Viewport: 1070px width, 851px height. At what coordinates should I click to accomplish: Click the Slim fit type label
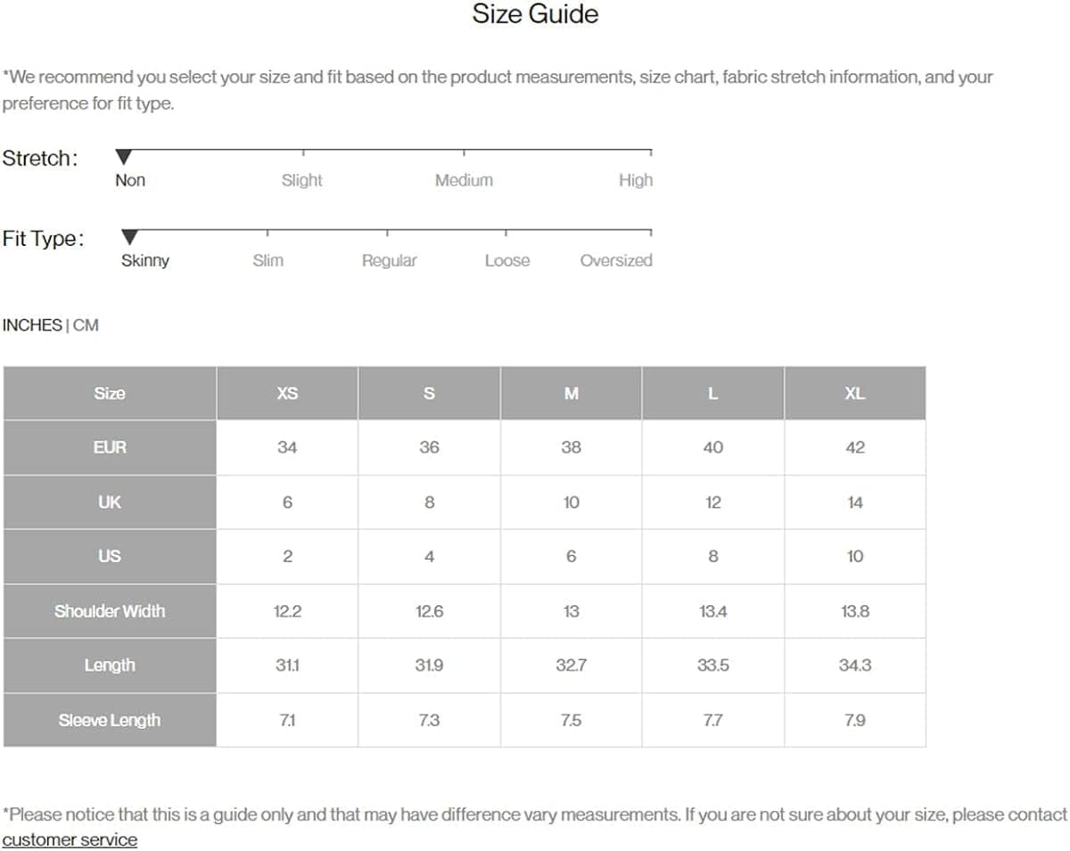[x=267, y=260]
